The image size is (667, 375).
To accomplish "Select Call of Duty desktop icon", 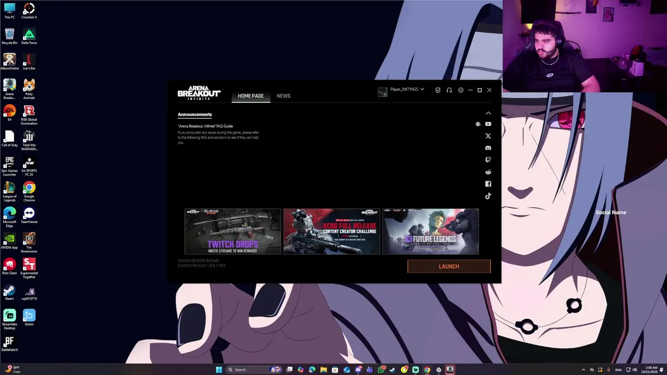I will pyautogui.click(x=9, y=139).
